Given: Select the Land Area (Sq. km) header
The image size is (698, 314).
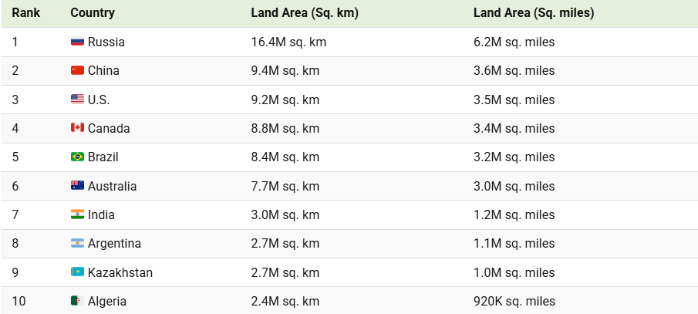Looking at the screenshot, I should tap(305, 13).
